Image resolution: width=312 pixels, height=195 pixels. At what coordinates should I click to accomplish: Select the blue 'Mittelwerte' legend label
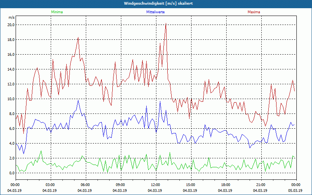pyautogui.click(x=155, y=12)
